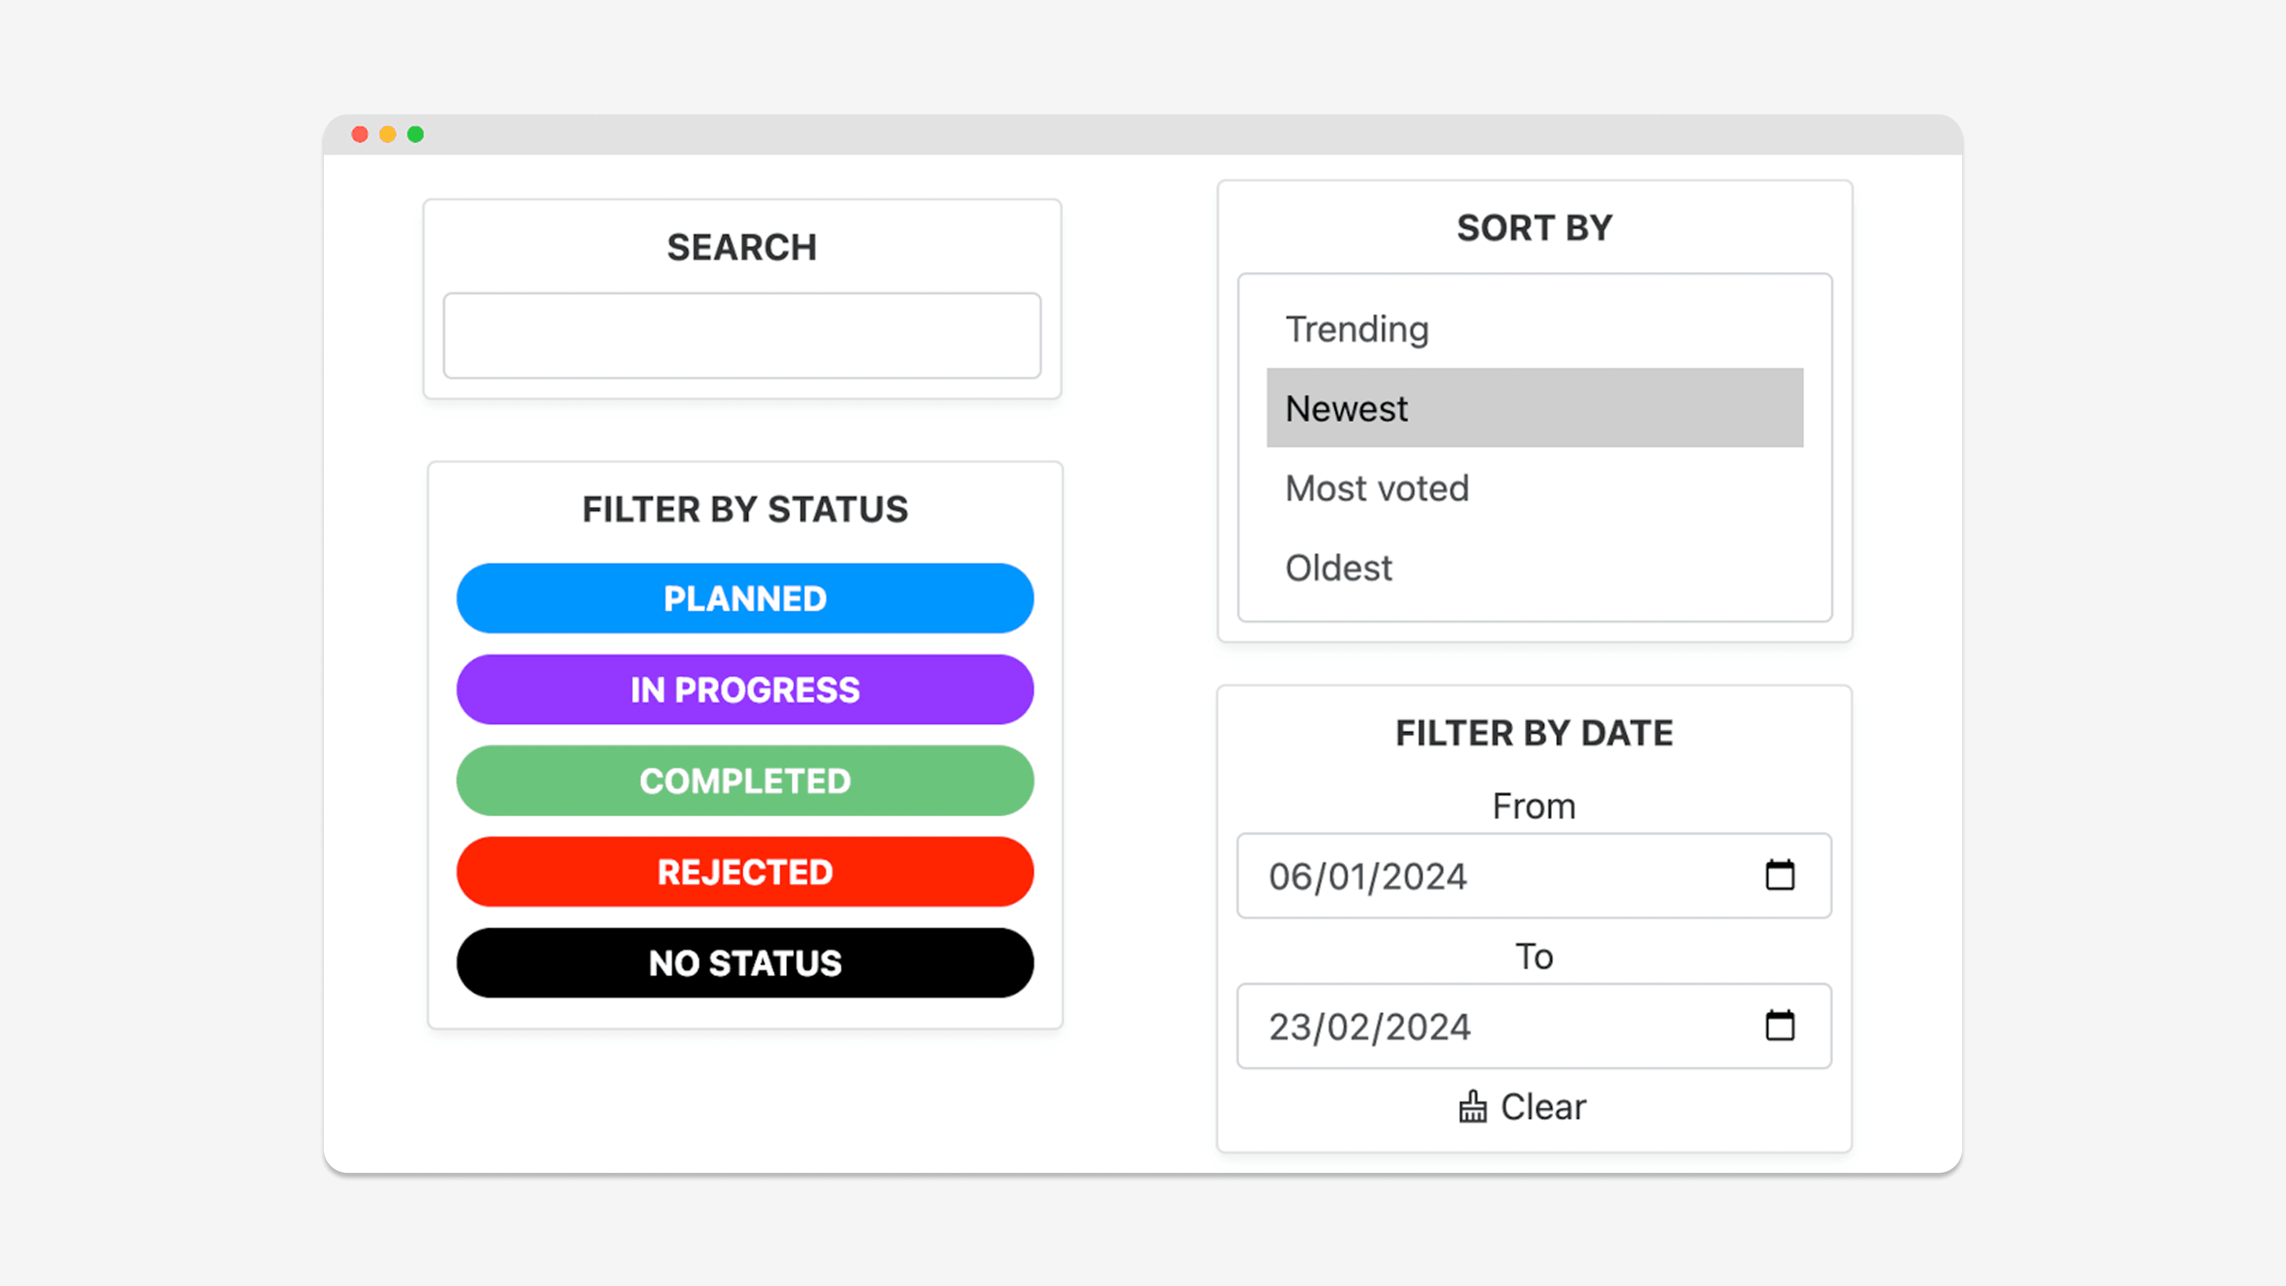The height and width of the screenshot is (1286, 2286).
Task: Click the From date field 06/01/2024
Action: tap(1534, 876)
